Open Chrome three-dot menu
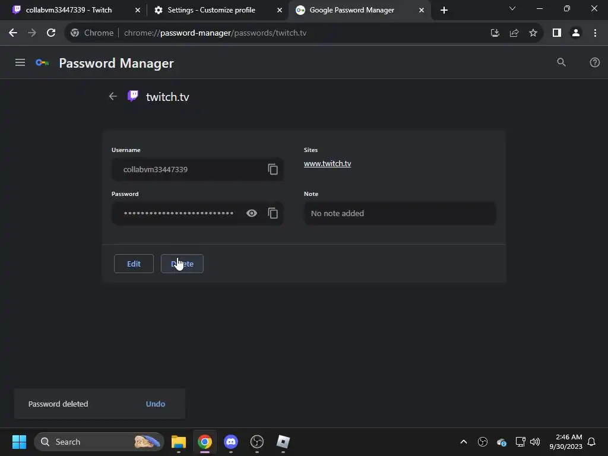 [595, 33]
